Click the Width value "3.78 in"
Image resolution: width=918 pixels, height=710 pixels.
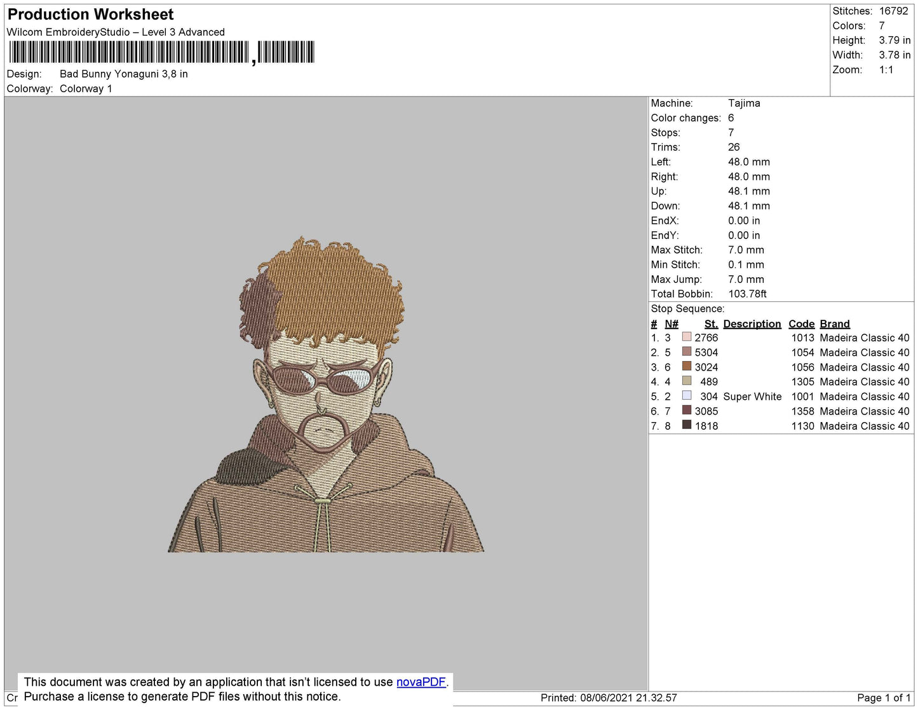point(895,55)
